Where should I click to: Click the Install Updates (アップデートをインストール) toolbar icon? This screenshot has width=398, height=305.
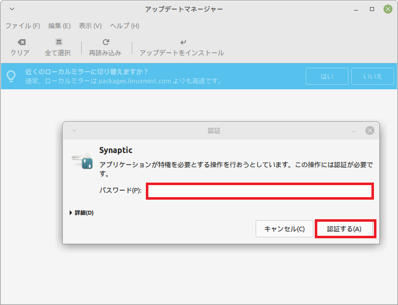[183, 42]
